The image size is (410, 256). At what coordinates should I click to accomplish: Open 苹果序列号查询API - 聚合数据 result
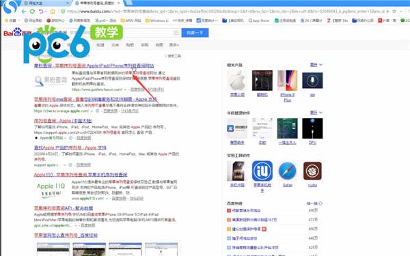[64, 208]
